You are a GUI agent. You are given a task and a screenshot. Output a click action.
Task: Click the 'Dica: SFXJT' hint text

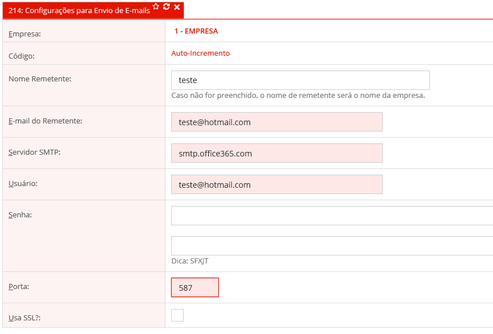point(190,261)
